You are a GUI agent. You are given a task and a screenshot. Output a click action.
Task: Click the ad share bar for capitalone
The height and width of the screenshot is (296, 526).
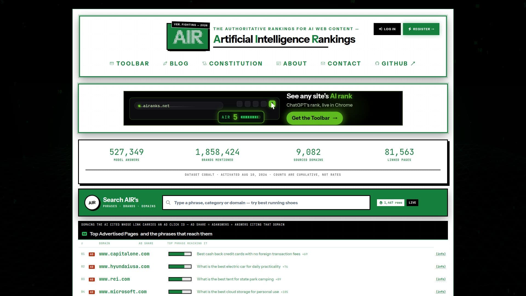click(x=180, y=254)
